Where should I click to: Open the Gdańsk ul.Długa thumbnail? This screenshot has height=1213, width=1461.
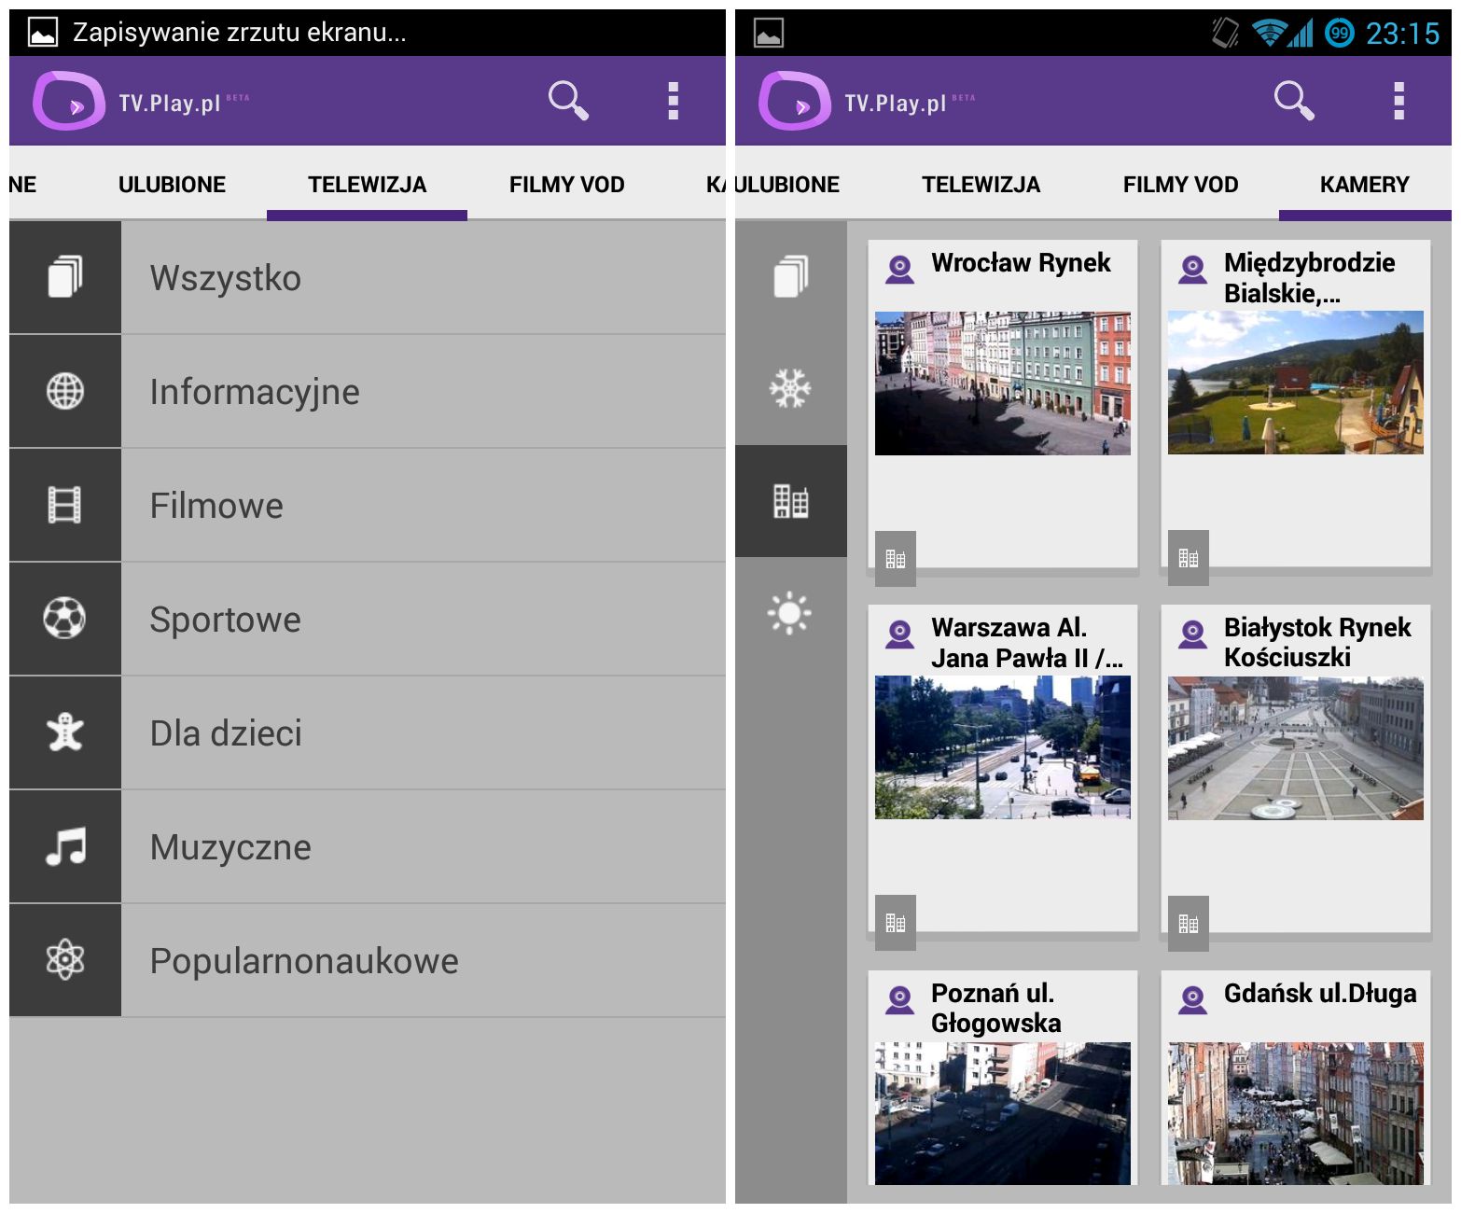(1296, 1113)
